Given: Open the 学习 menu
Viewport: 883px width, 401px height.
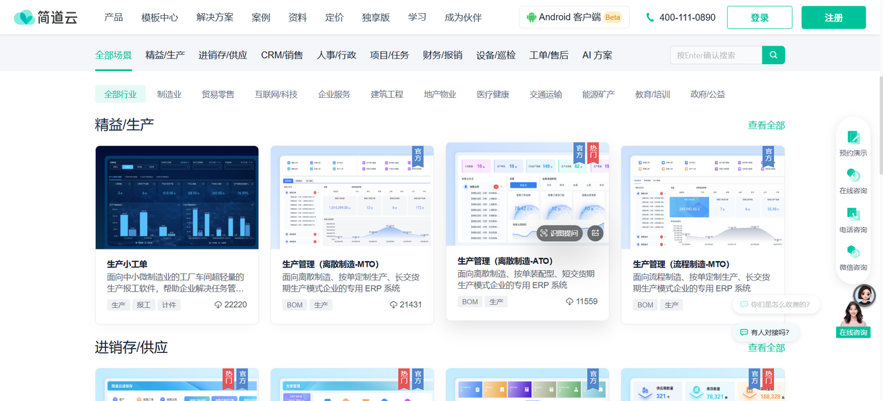Looking at the screenshot, I should click(x=417, y=17).
